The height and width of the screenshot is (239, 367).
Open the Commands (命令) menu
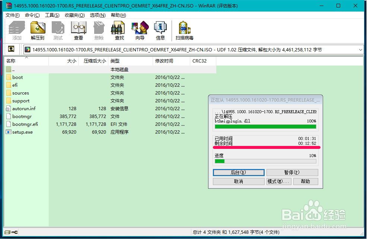[x=32, y=15]
